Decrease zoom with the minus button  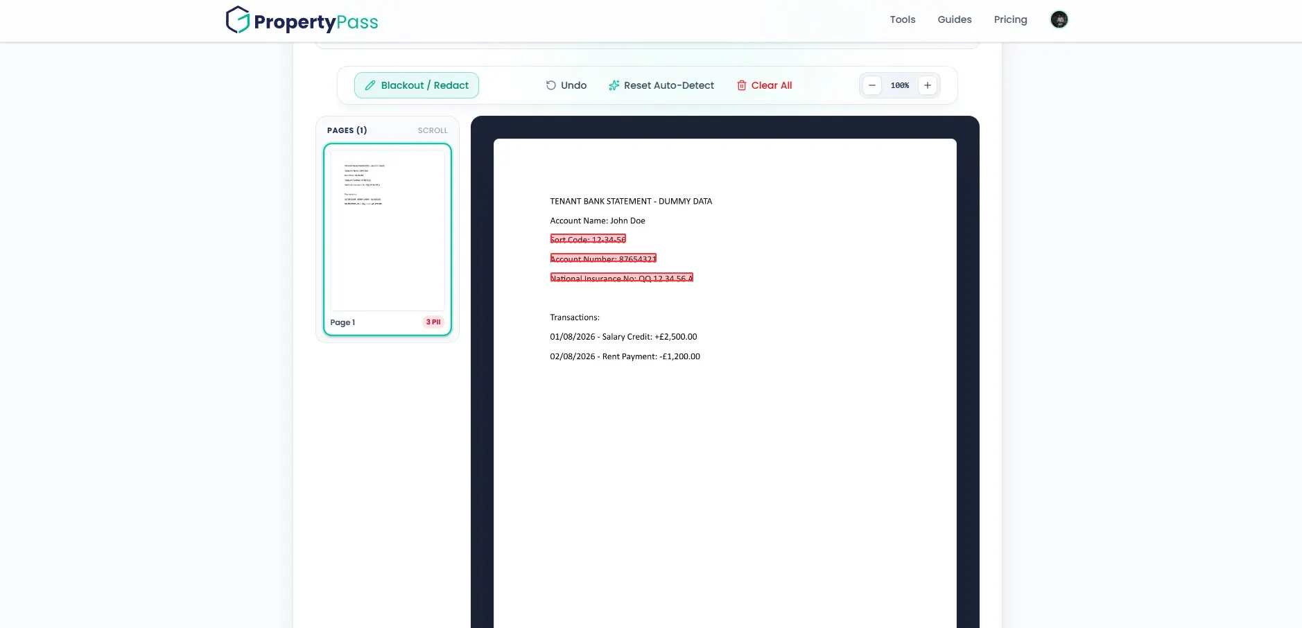pyautogui.click(x=872, y=85)
